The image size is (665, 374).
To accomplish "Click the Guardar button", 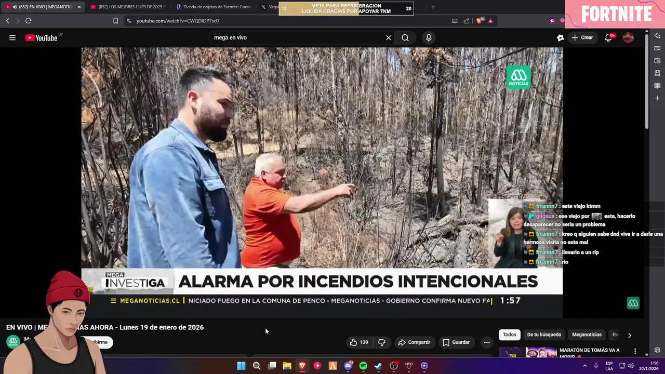I will (456, 342).
